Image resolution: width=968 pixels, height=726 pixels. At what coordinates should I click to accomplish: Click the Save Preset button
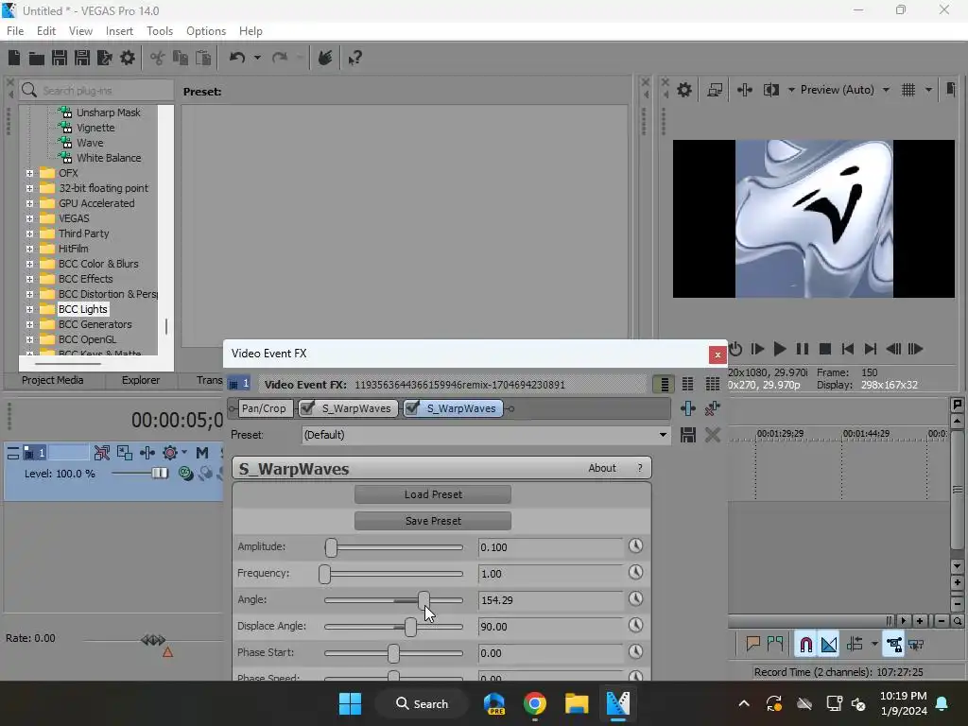pyautogui.click(x=433, y=521)
